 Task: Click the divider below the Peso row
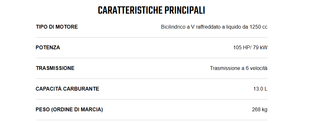tap(151, 120)
